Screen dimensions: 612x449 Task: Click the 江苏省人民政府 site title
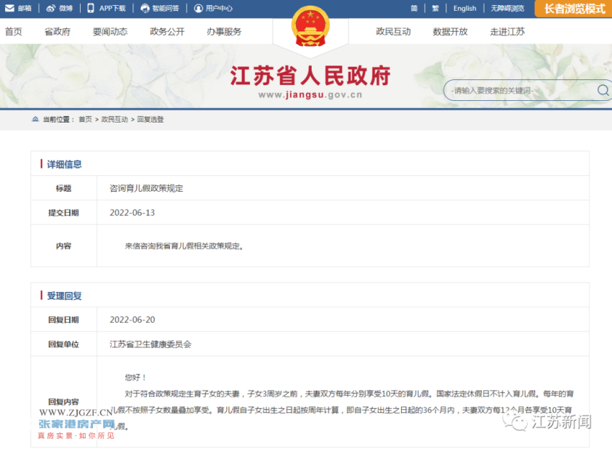[310, 76]
